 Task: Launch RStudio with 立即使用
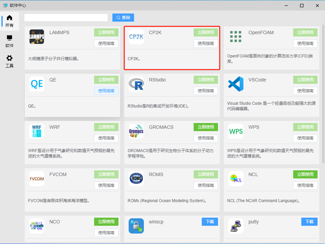[205, 80]
